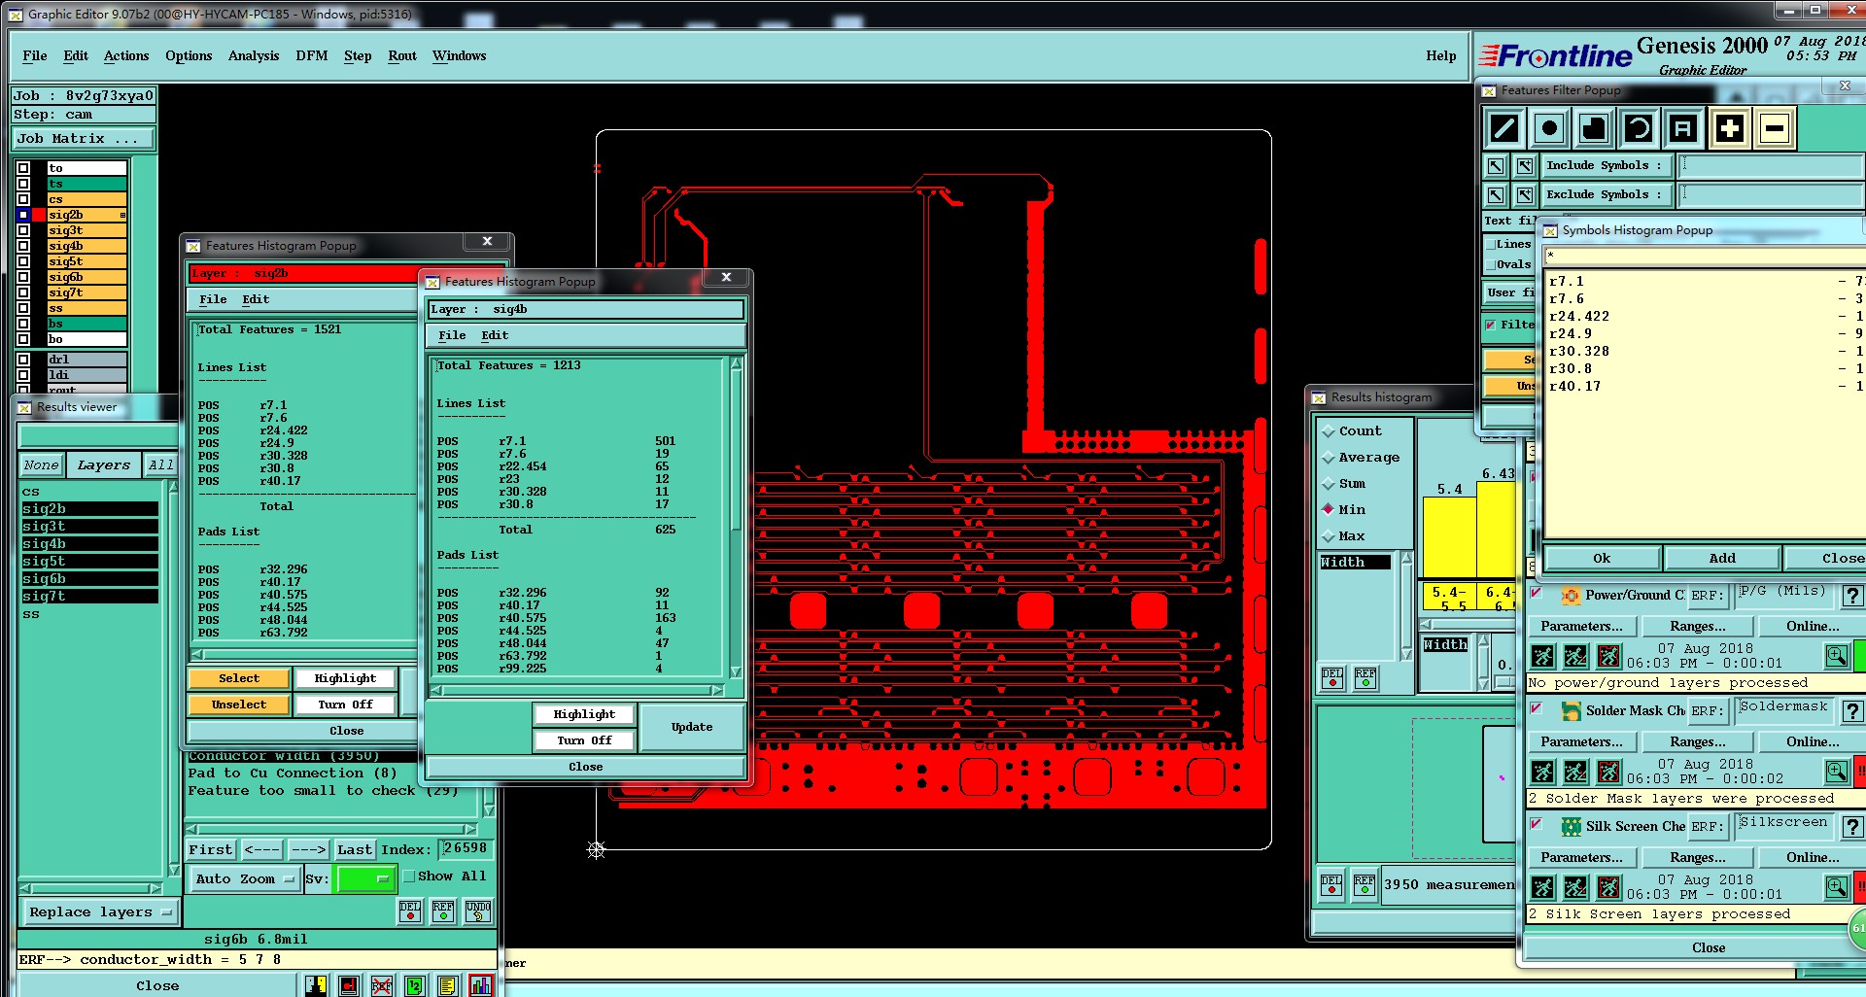This screenshot has height=997, width=1866.
Task: Toggle the negative polarity minus icon
Action: coord(1775,128)
